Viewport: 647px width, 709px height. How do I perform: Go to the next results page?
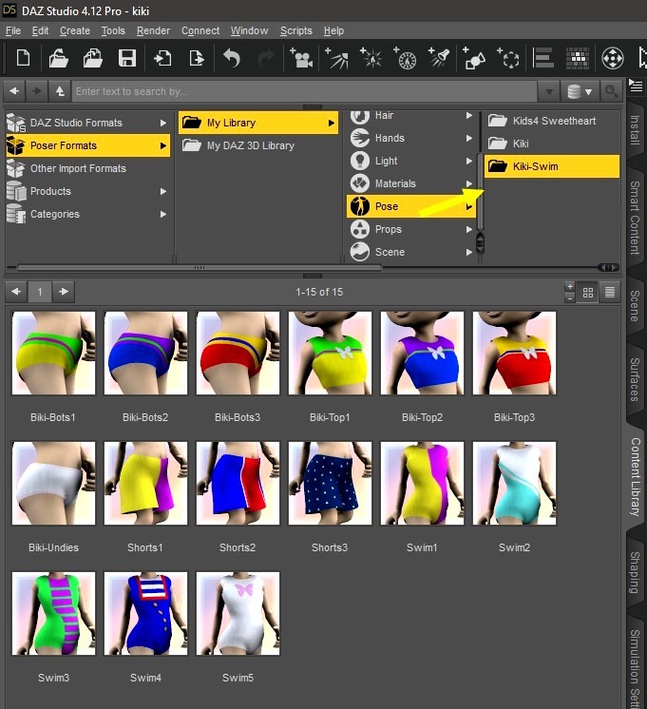(x=64, y=292)
